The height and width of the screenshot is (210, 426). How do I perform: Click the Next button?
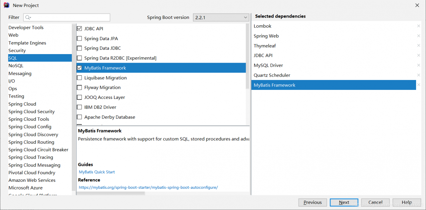click(344, 202)
